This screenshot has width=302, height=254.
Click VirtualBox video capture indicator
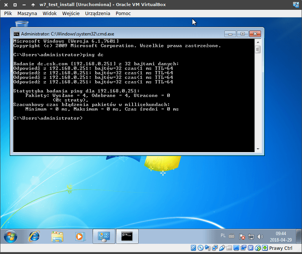[243, 248]
